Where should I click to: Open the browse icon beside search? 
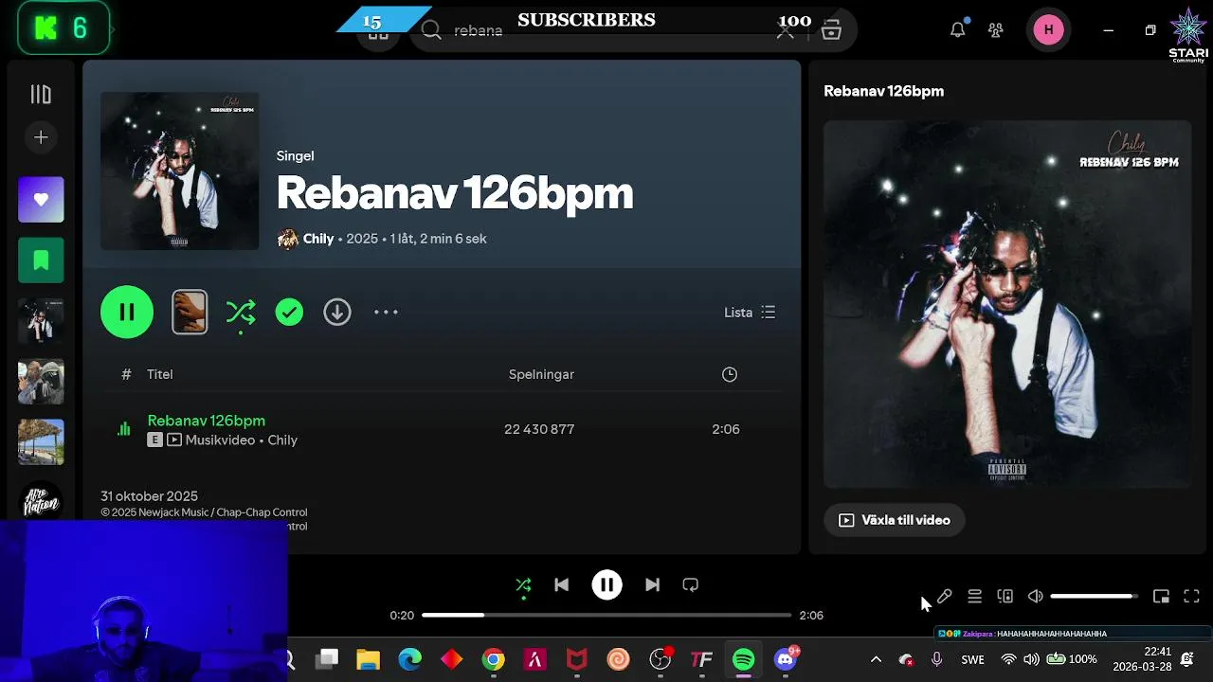(x=831, y=30)
